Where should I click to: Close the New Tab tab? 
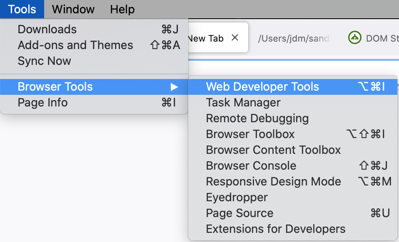[235, 38]
